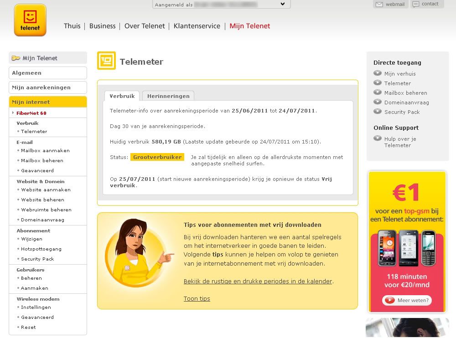
Task: Click the key icon beside Mijn Telenet
Action: pyautogui.click(x=16, y=58)
